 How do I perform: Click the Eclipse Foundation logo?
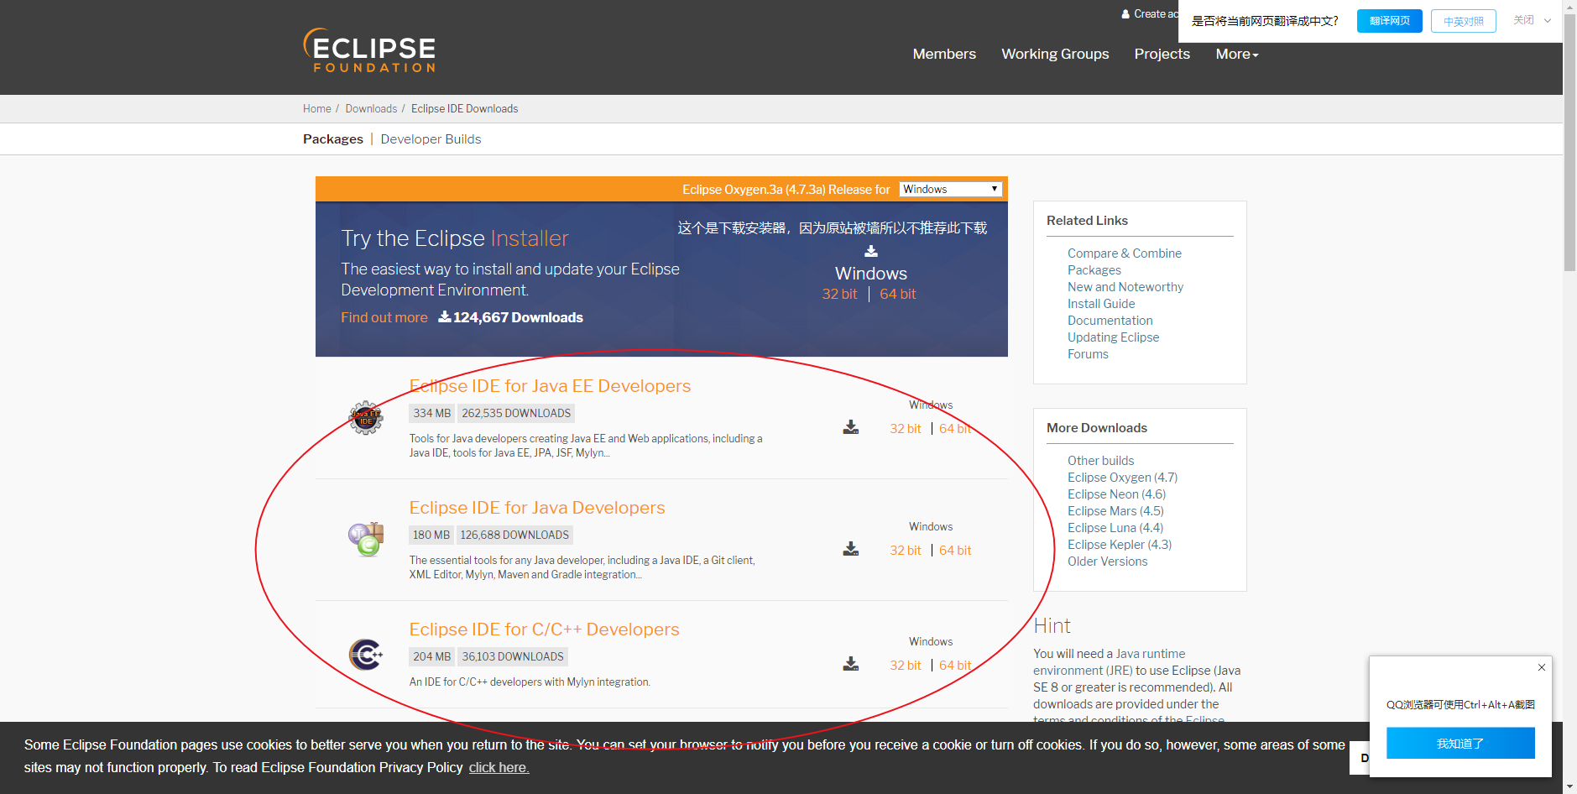click(369, 50)
